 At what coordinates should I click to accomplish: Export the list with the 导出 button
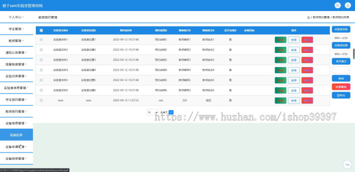point(341,95)
